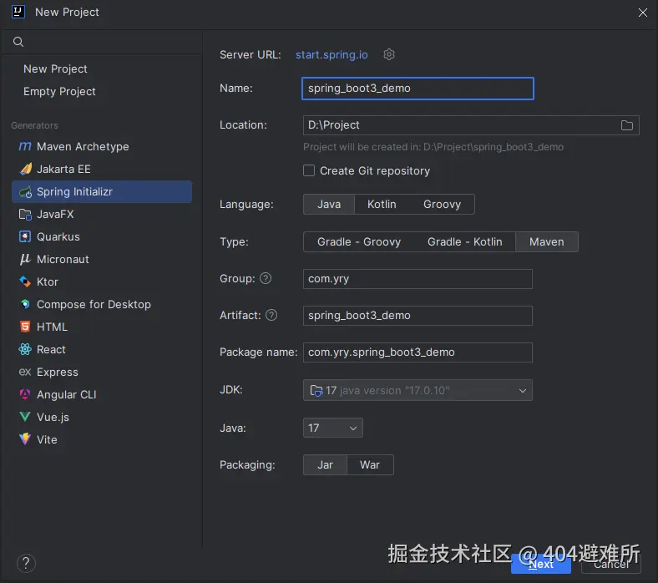
Task: Click the Vite lightning icon
Action: click(25, 439)
